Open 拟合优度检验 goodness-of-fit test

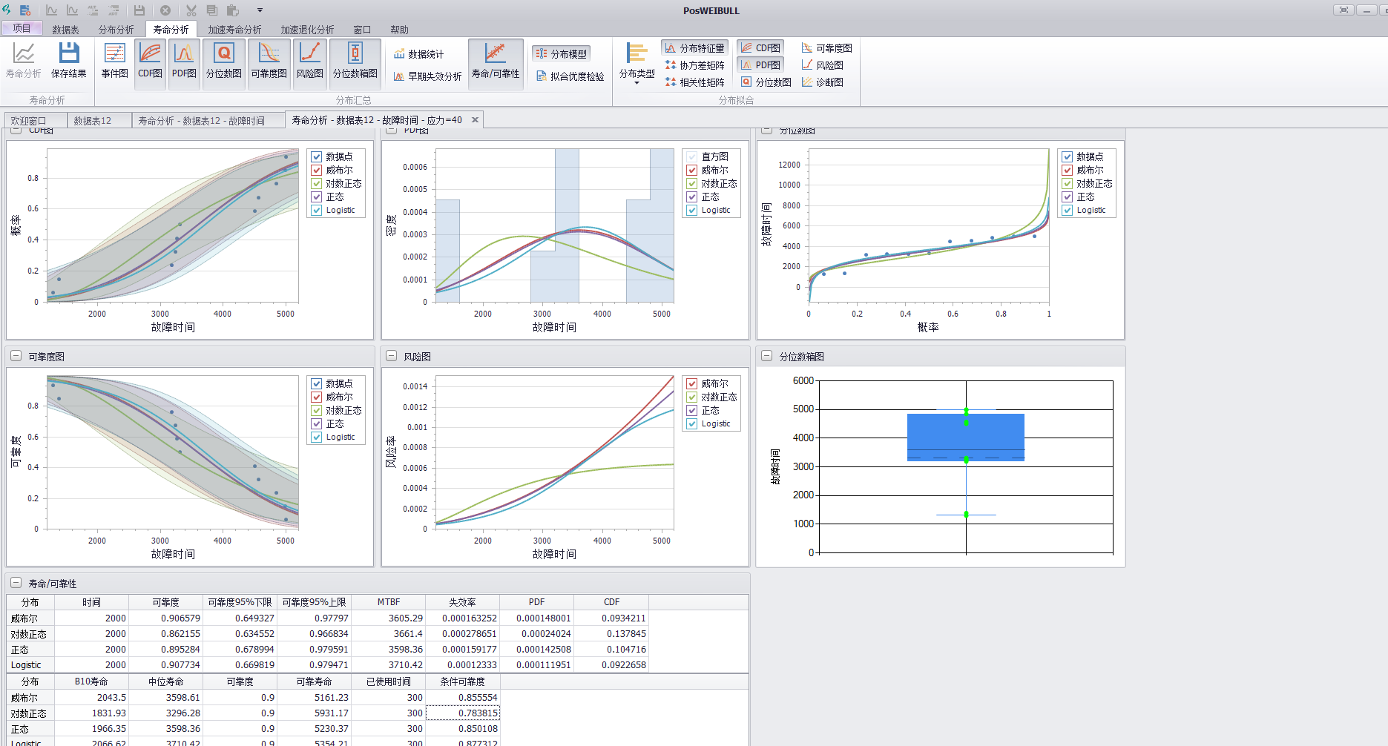point(570,76)
